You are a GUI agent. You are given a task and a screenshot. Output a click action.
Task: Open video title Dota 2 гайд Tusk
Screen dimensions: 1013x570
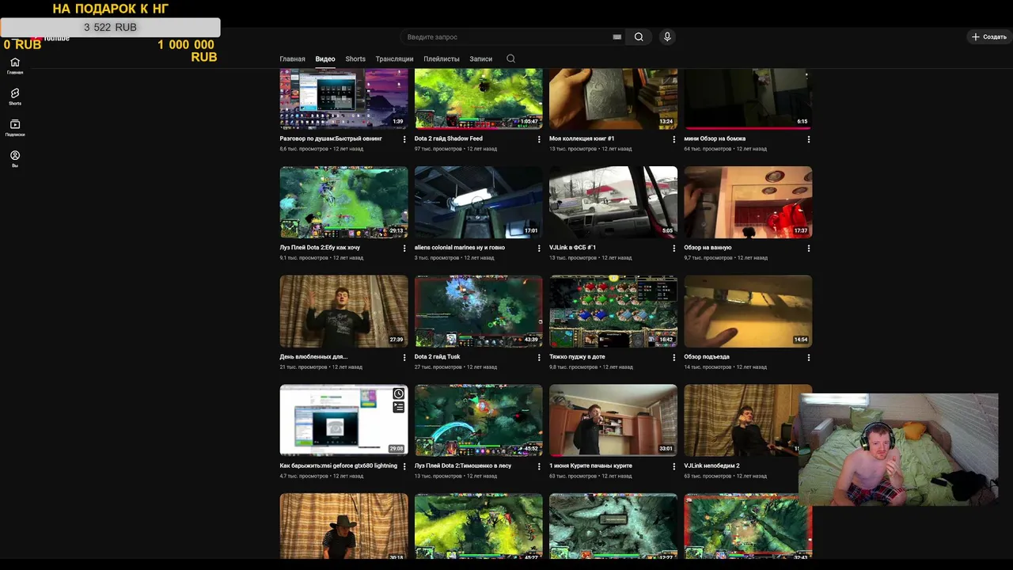point(437,357)
